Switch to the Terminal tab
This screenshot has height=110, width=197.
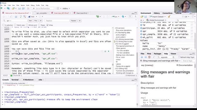click(15, 80)
